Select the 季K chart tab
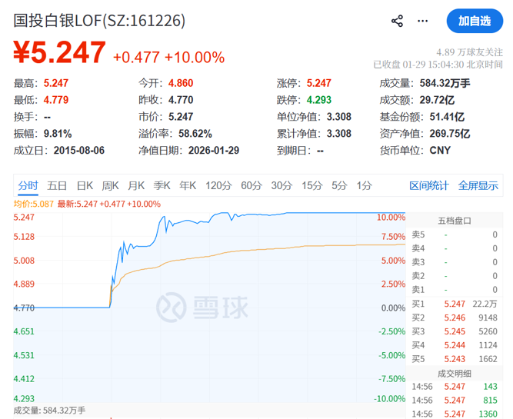This screenshot has width=513, height=419. point(162,185)
